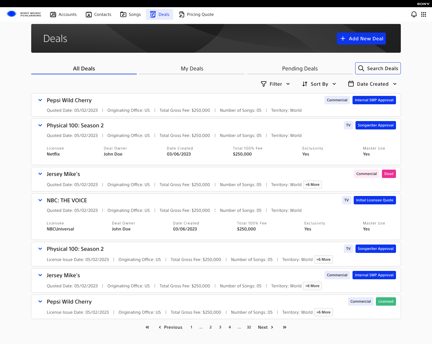Screen dimensions: 432x344
Task: Click Add New Deal button
Action: 361,39
